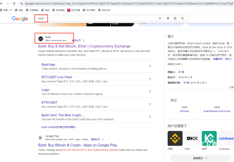The image size is (234, 162).
Task: Open the Google logo homepage
Action: pos(20,19)
